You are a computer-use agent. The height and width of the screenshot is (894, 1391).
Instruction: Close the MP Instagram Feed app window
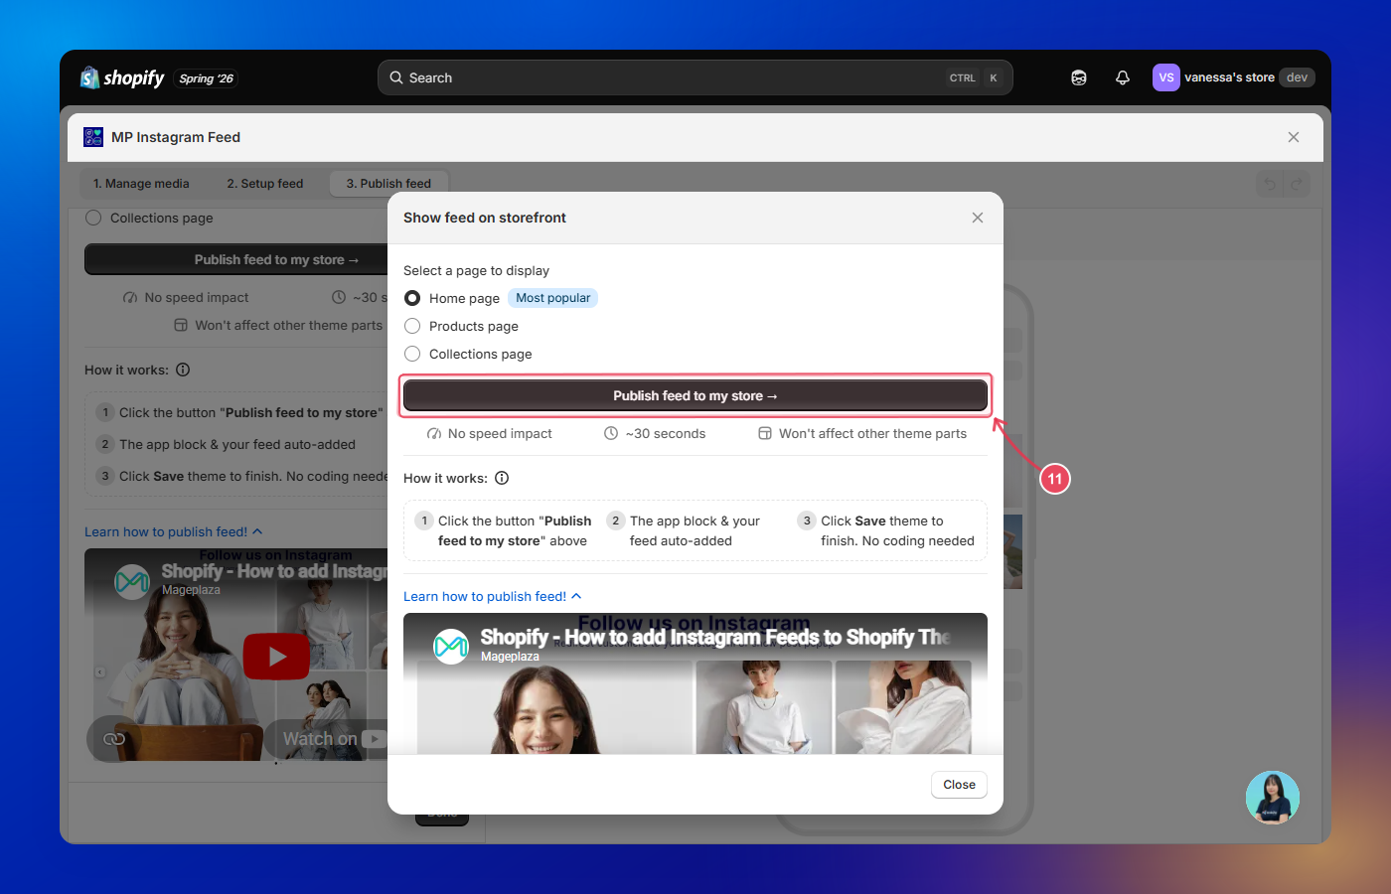point(1294,137)
